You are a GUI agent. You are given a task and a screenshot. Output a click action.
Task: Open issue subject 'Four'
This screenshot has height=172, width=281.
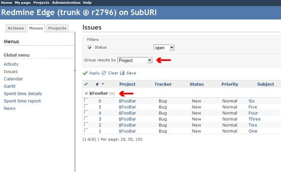click(x=253, y=113)
